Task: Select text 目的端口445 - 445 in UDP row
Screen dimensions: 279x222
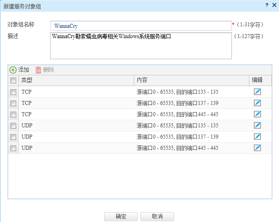Action: click(x=197, y=148)
